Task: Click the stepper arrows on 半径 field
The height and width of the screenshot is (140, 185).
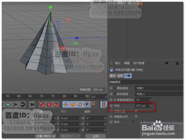Action: tap(150, 106)
